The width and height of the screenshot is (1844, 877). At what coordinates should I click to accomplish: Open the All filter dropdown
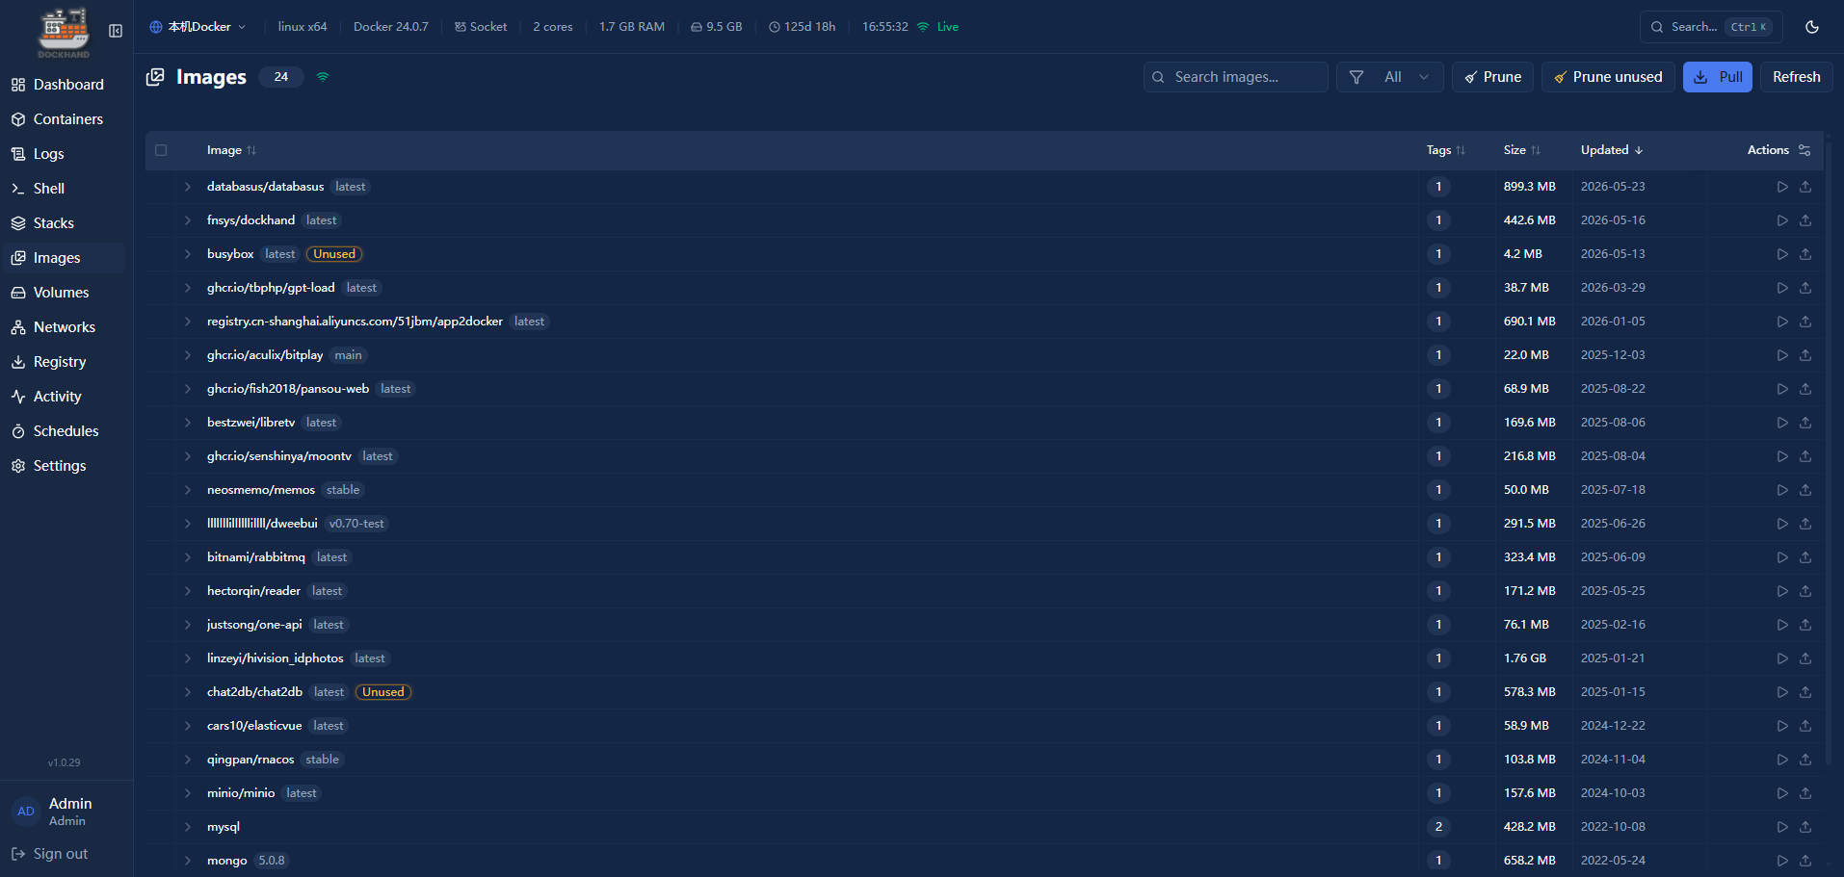1389,77
